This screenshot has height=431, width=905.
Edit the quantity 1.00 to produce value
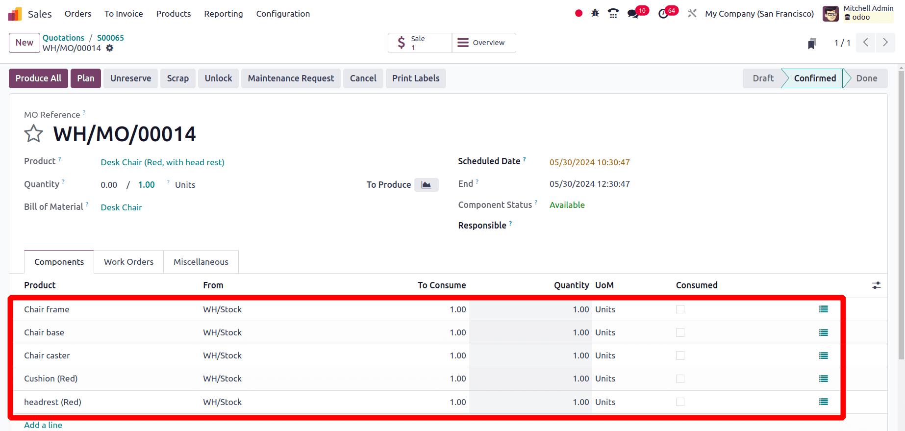coord(146,185)
